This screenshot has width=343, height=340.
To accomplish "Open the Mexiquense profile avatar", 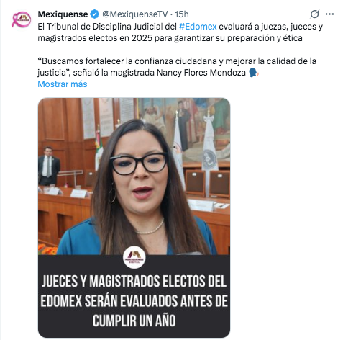I will [22, 19].
